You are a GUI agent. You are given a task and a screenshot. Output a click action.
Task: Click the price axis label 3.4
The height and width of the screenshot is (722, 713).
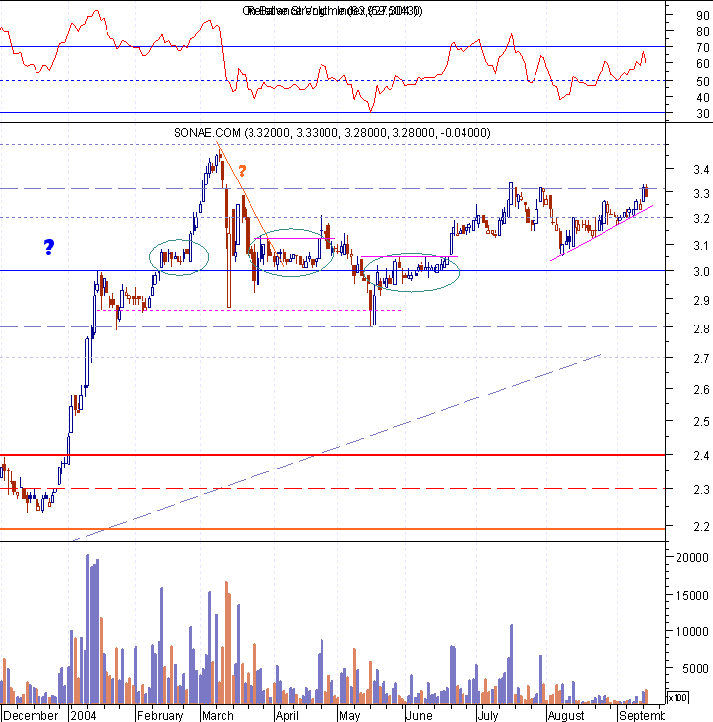coord(701,170)
